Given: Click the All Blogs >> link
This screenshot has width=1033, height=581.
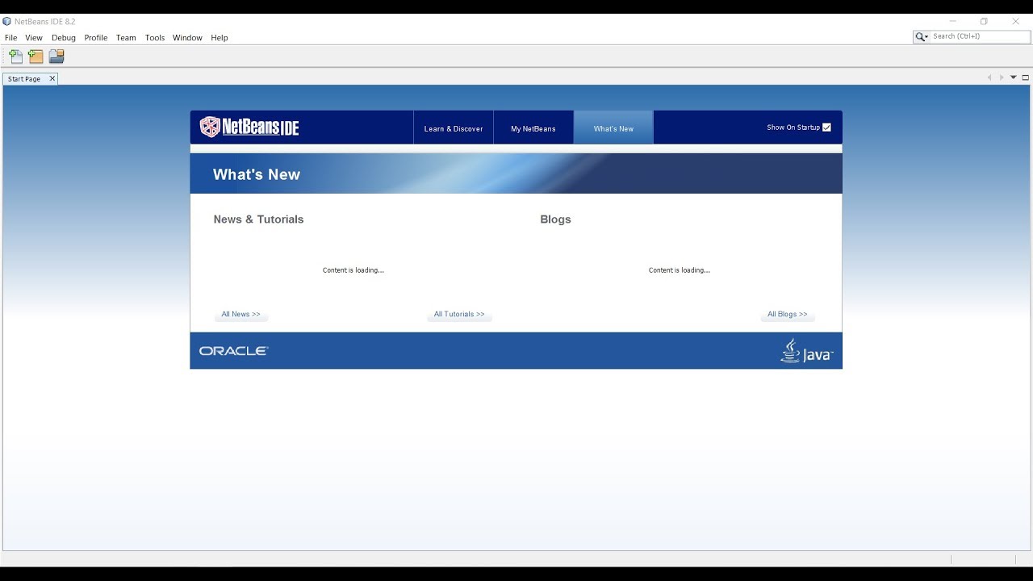Looking at the screenshot, I should pos(788,315).
